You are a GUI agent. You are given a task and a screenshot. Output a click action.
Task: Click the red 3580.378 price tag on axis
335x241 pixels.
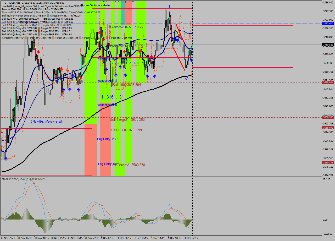pyautogui.click(x=328, y=163)
